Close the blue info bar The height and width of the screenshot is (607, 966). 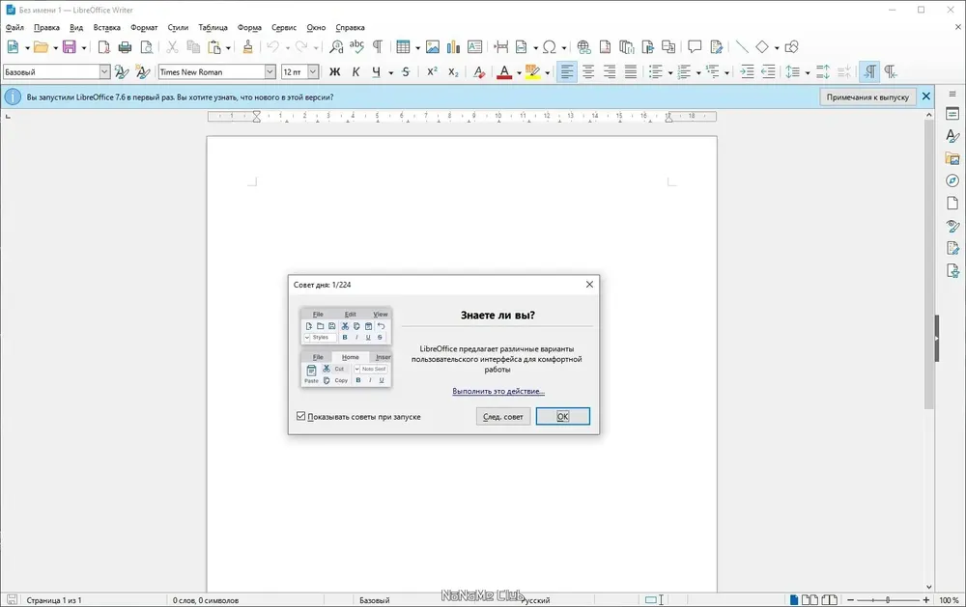926,97
